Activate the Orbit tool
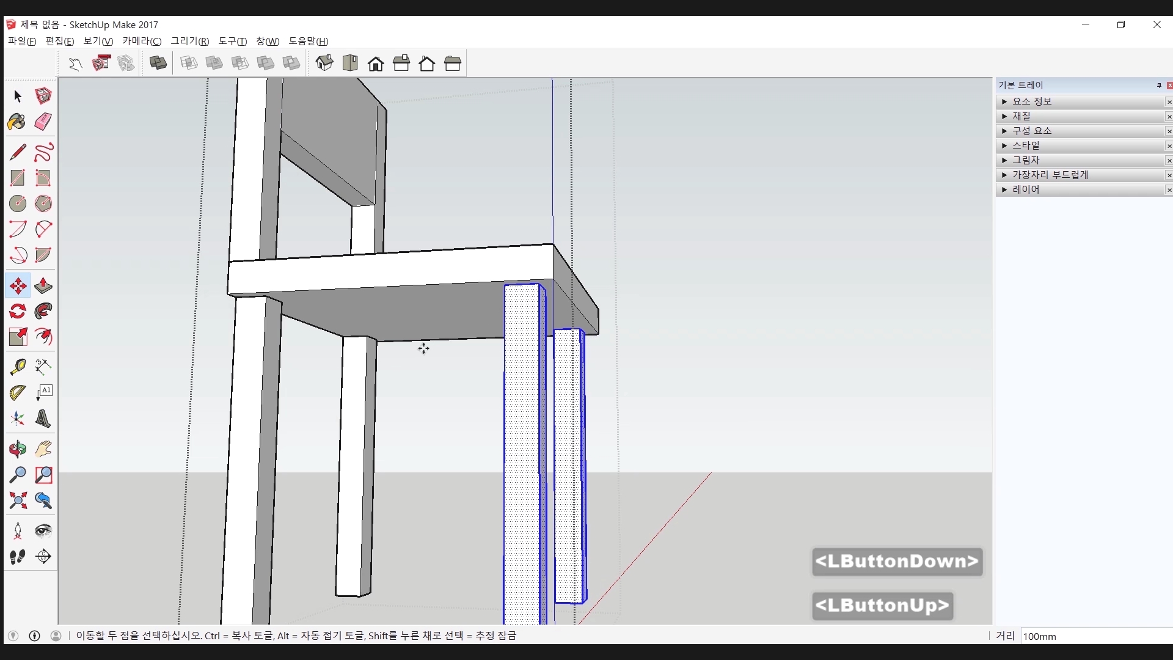 17,450
